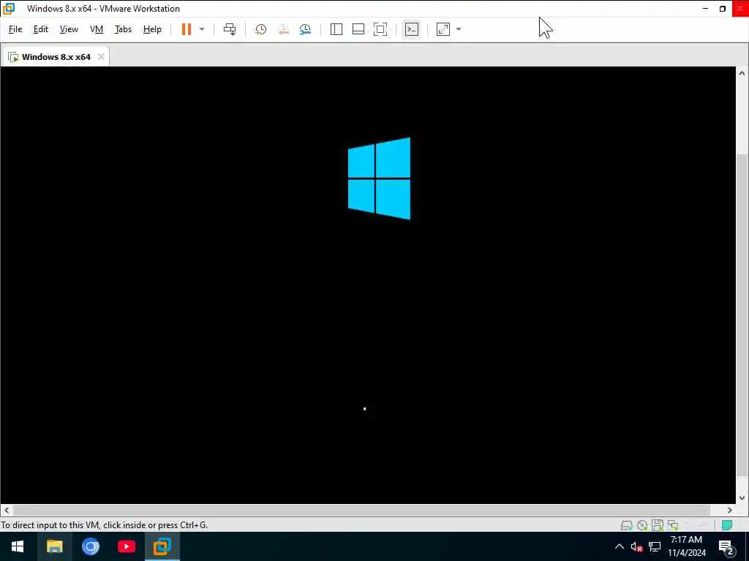Image resolution: width=749 pixels, height=561 pixels.
Task: Open the notification center with 2 alerts
Action: pyautogui.click(x=726, y=548)
